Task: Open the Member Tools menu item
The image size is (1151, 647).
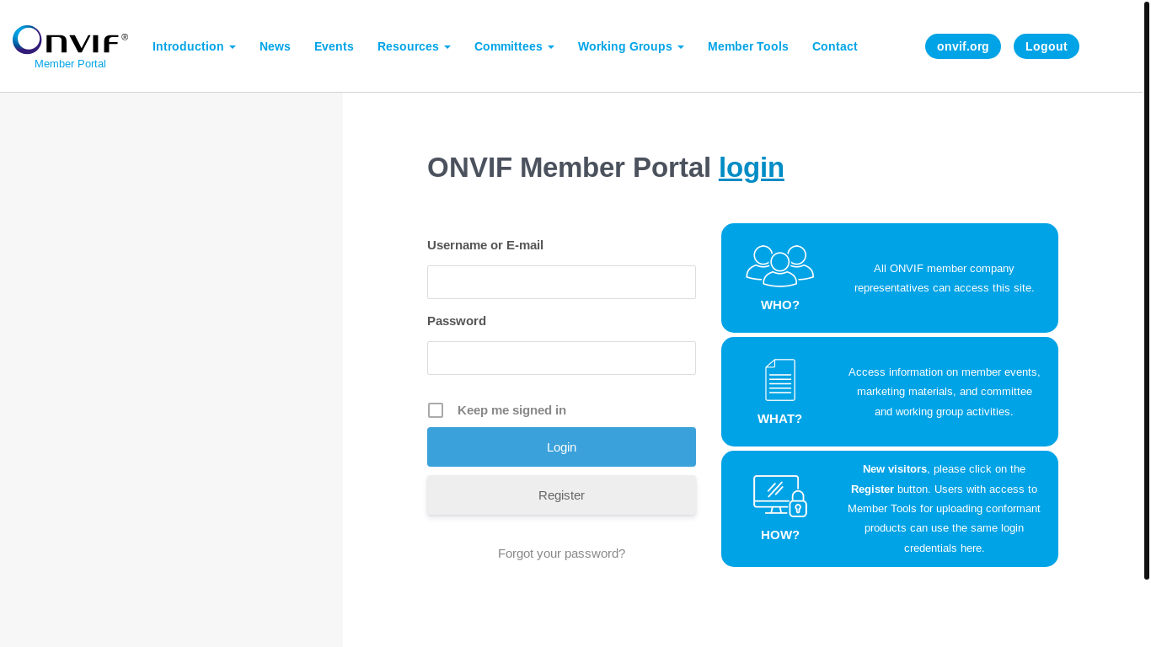Action: (x=748, y=46)
